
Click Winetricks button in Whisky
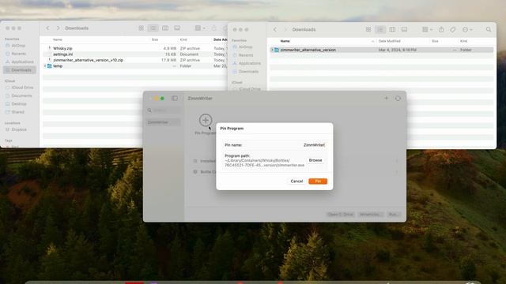tap(370, 215)
